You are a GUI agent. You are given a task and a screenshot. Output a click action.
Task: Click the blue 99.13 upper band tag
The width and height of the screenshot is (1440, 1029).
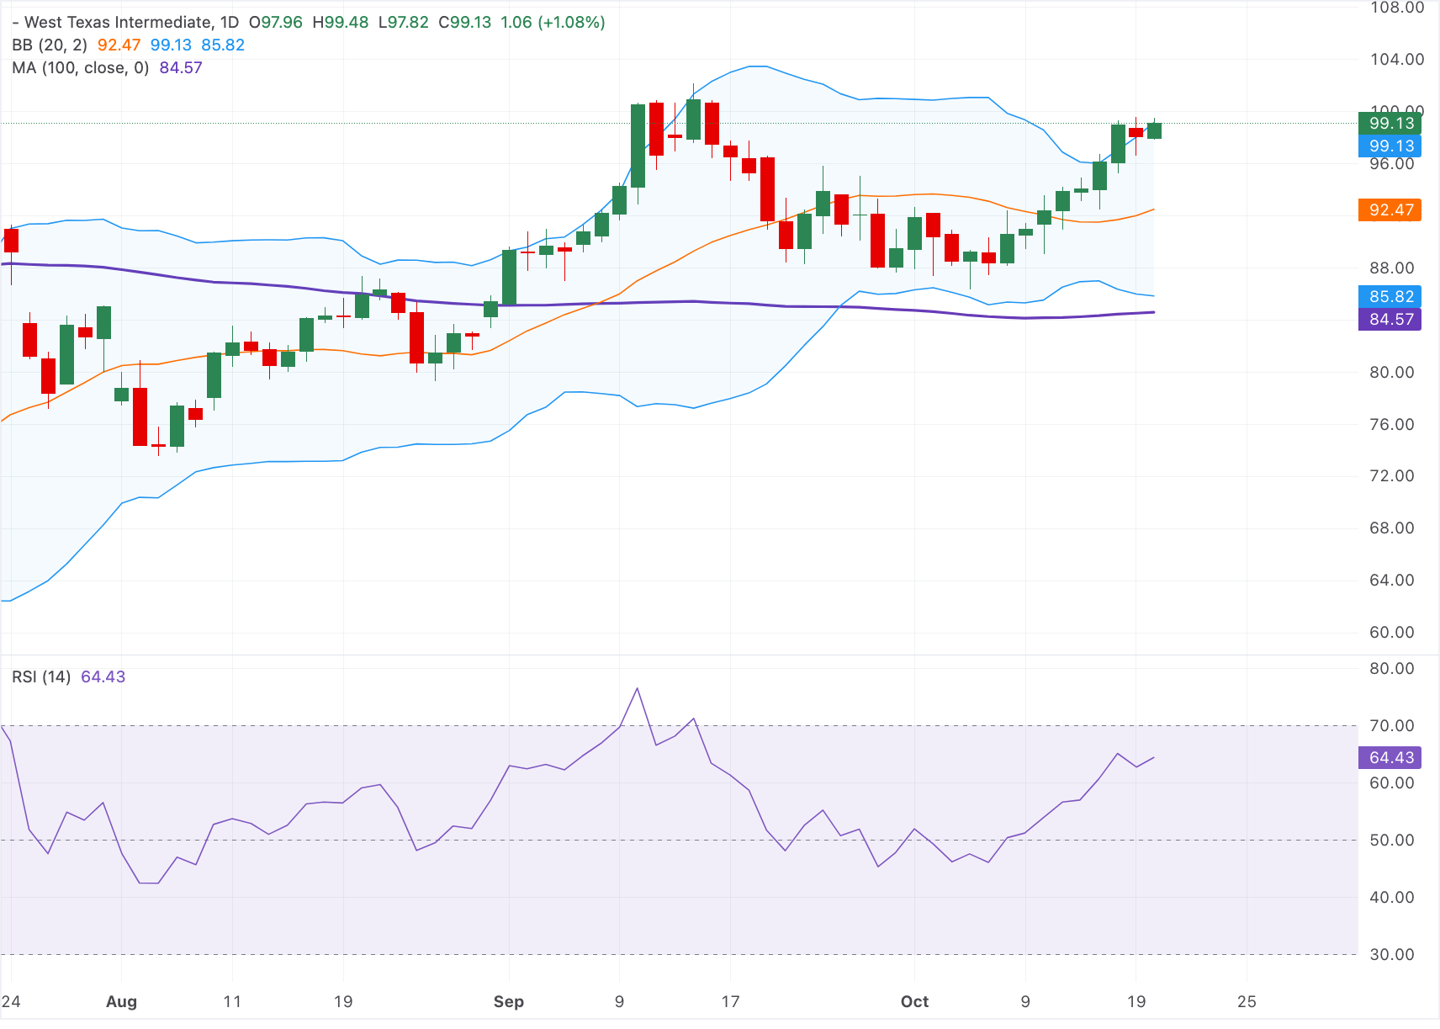[x=1390, y=146]
